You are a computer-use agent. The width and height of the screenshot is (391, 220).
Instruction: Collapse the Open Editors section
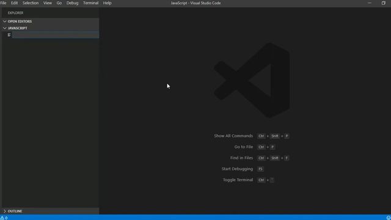[51, 21]
